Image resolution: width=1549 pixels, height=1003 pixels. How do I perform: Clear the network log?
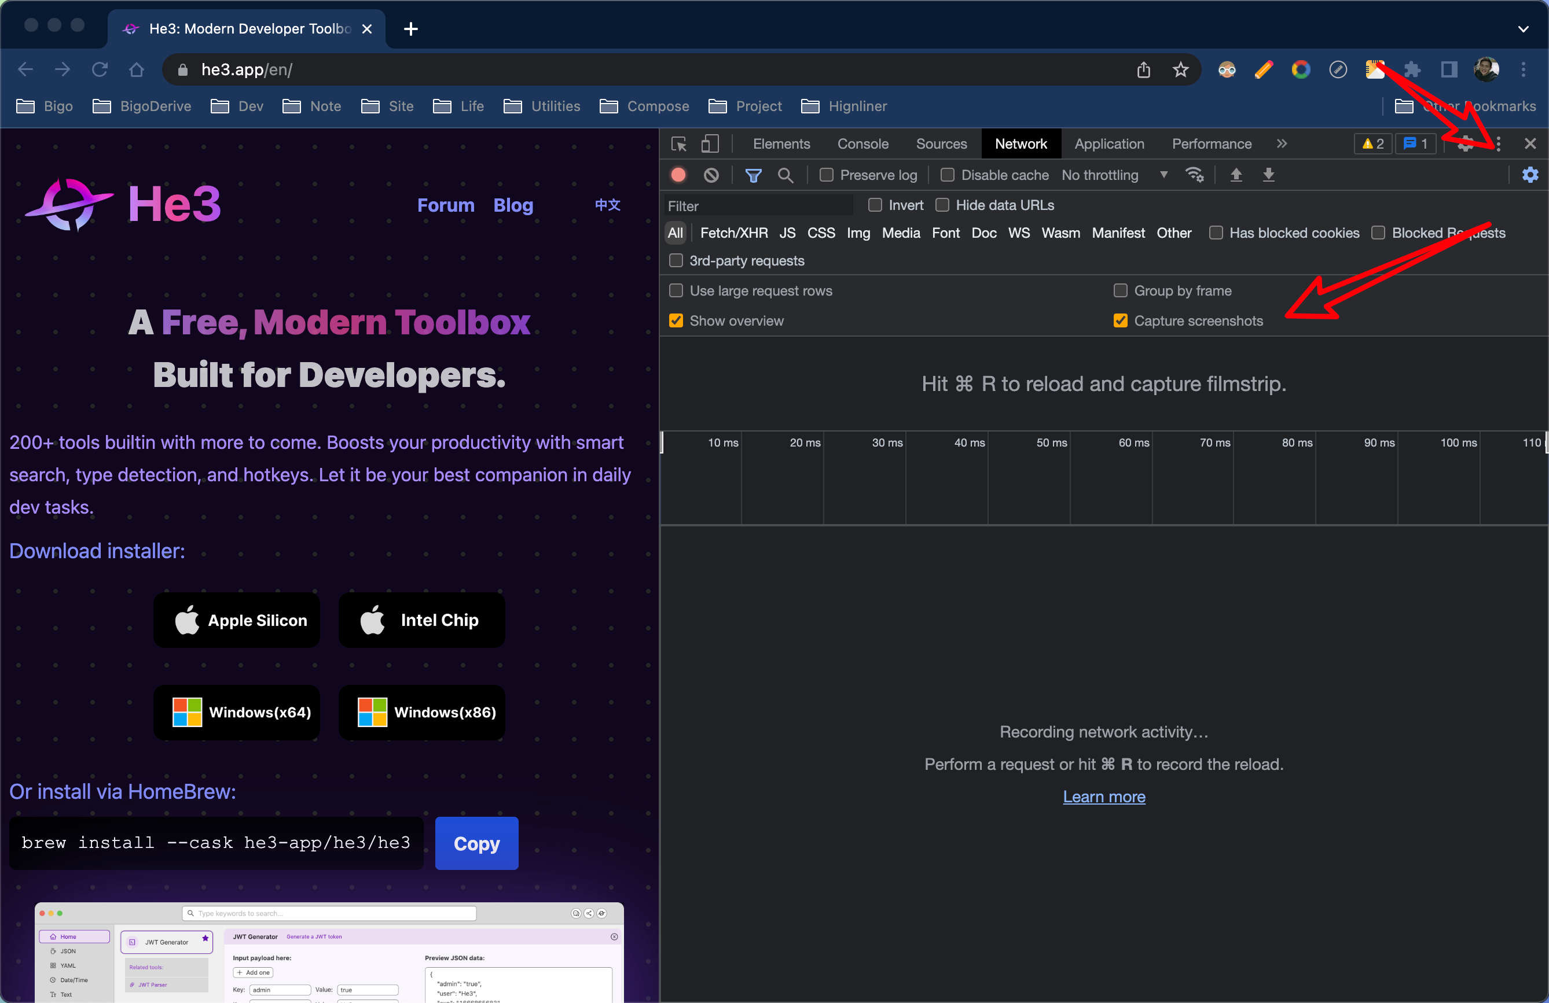click(711, 175)
